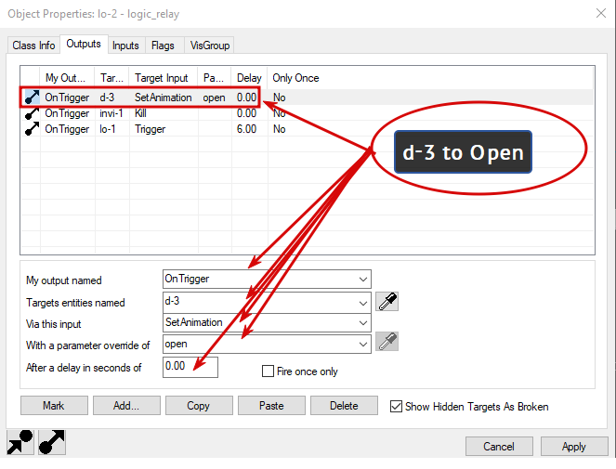Image resolution: width=616 pixels, height=469 pixels.
Task: Click the Cancel button
Action: tap(499, 446)
